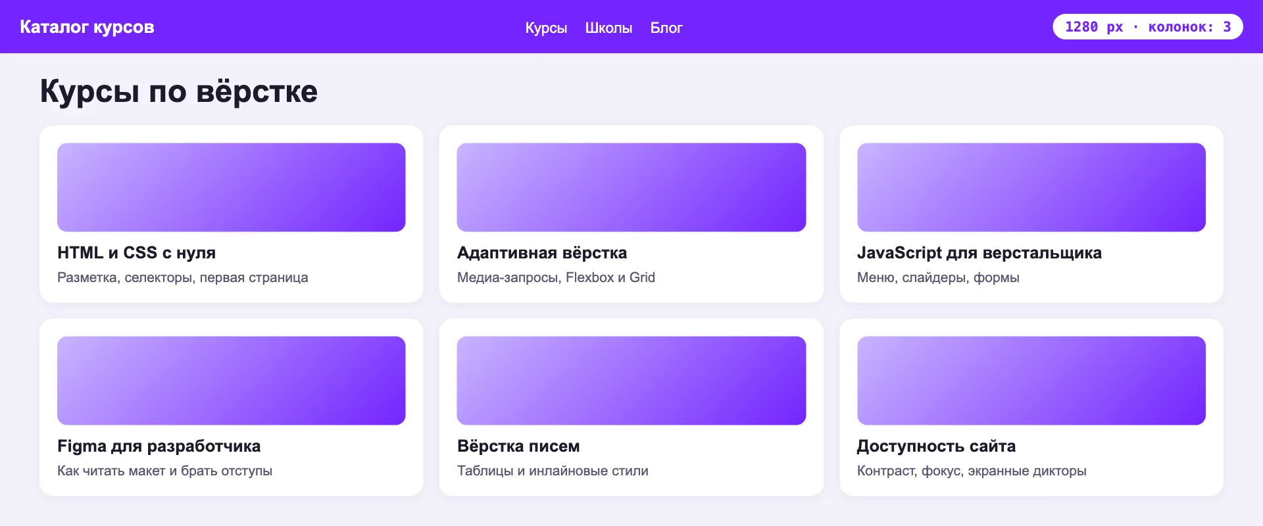
Task: Click "Меню, слайдеры, формы" description text
Action: tap(938, 277)
